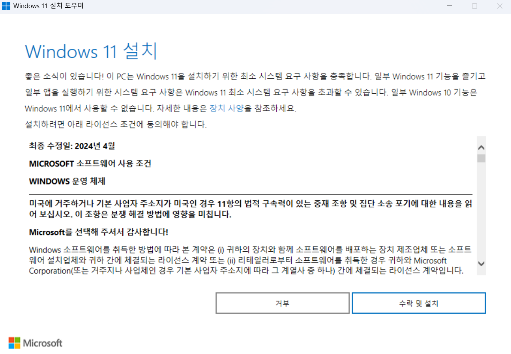Click the 설치하려면 아래 라이선스 조건 sentence
This screenshot has width=511, height=354.
click(116, 125)
